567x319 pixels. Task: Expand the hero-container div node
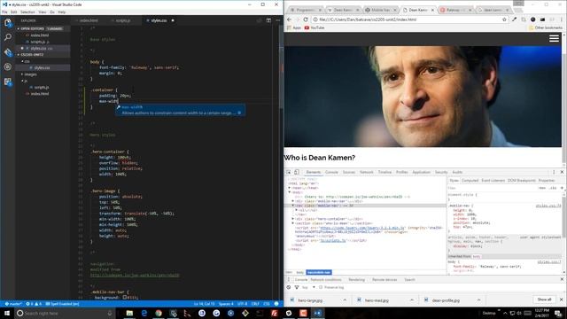(293, 219)
